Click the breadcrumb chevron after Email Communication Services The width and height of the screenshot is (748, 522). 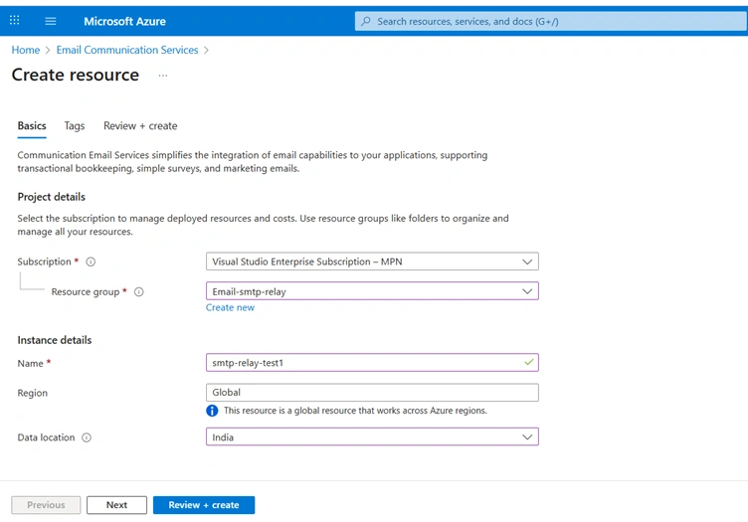click(206, 50)
